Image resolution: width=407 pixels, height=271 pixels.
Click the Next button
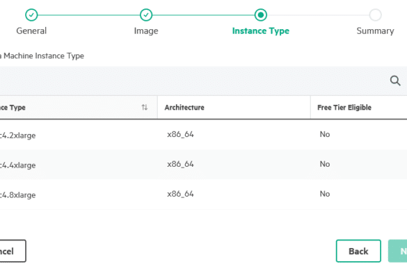point(398,251)
